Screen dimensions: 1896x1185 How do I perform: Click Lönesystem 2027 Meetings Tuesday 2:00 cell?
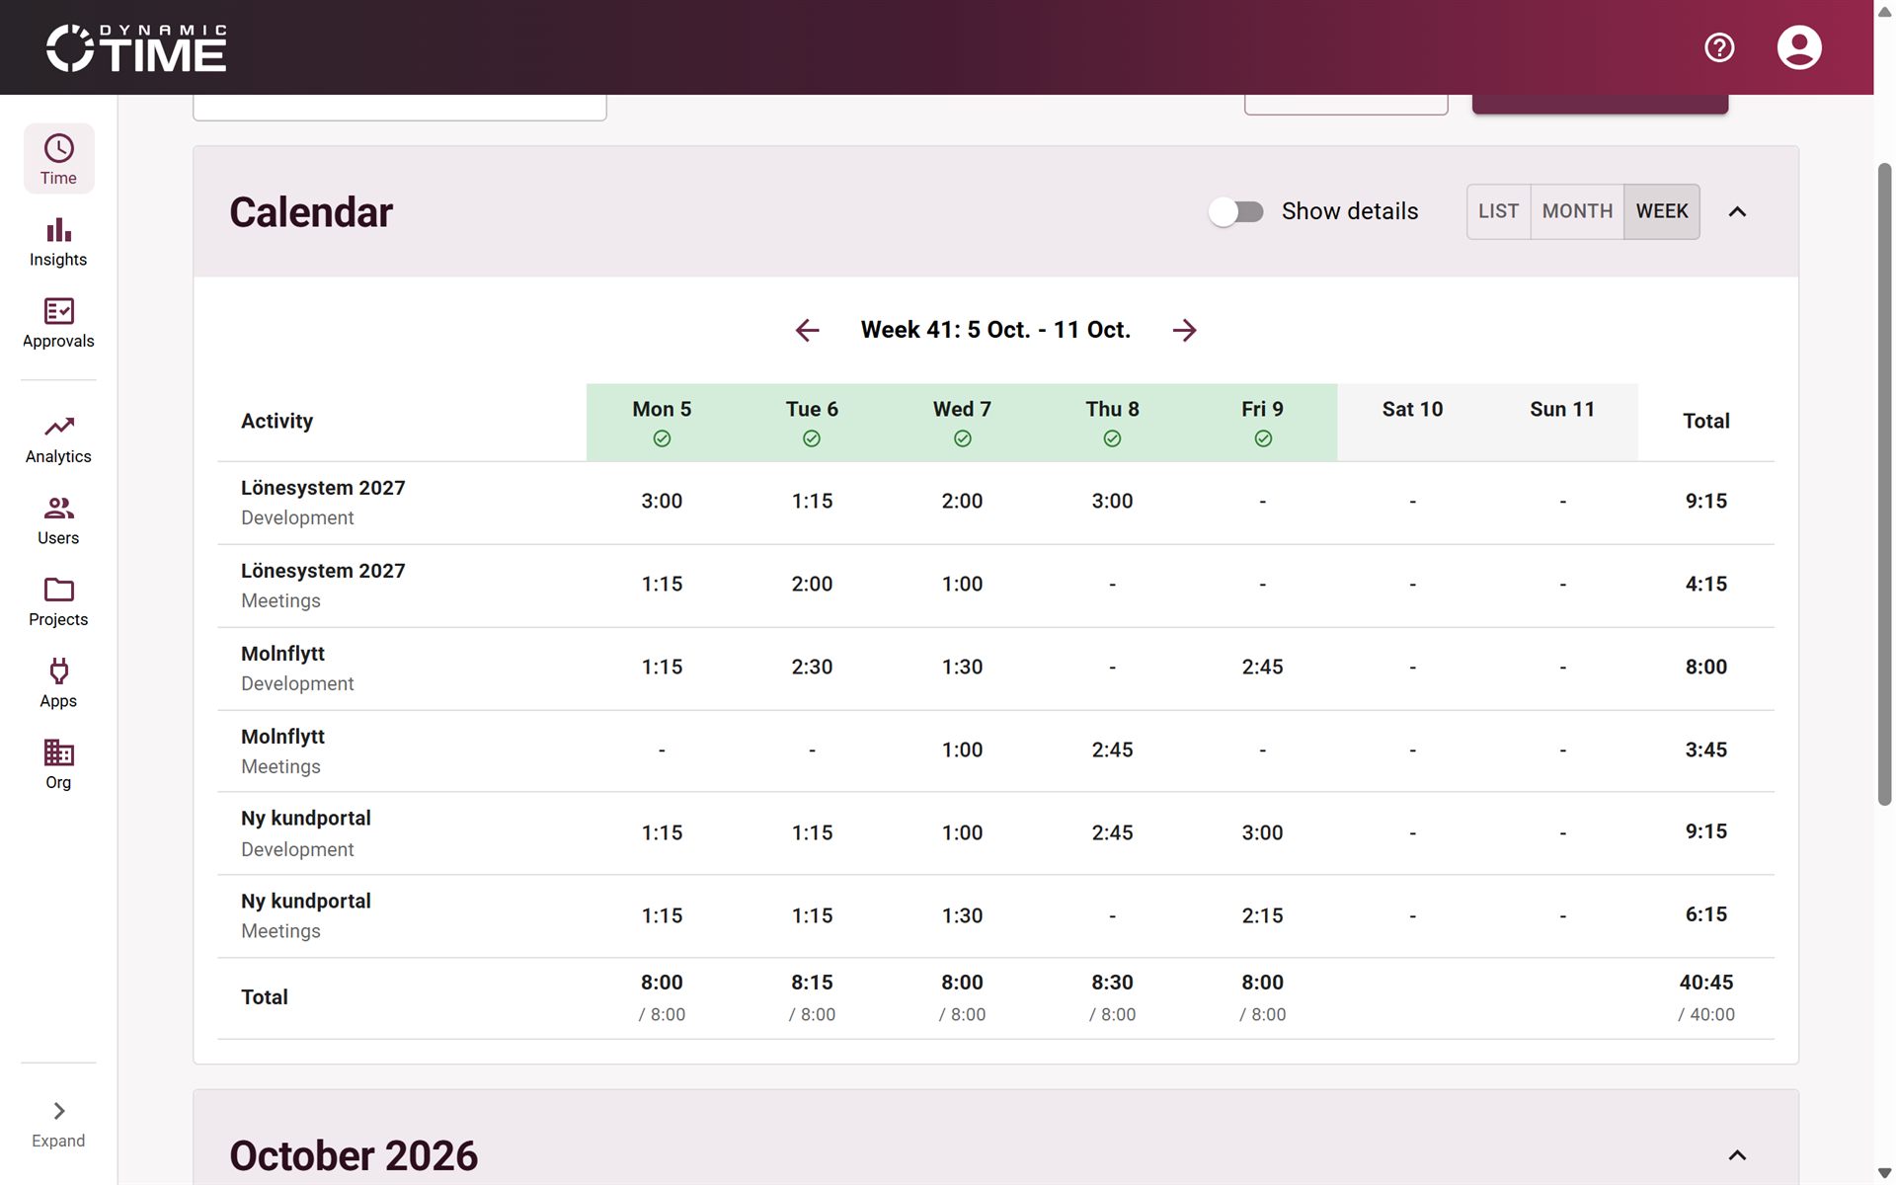812,585
